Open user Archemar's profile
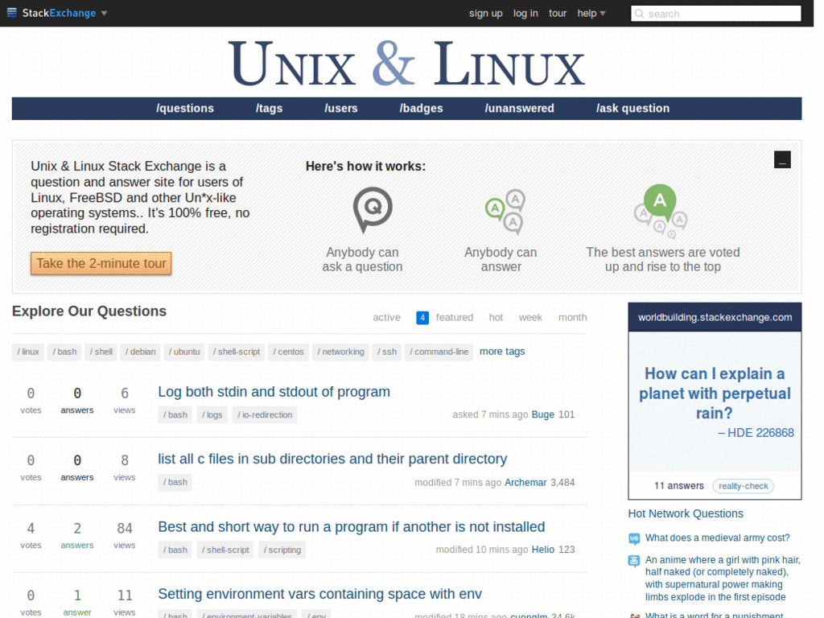The width and height of the screenshot is (824, 618). pyautogui.click(x=525, y=483)
